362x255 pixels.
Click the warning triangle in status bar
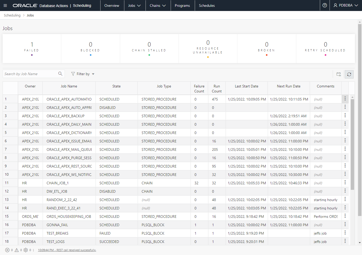tap(16, 250)
